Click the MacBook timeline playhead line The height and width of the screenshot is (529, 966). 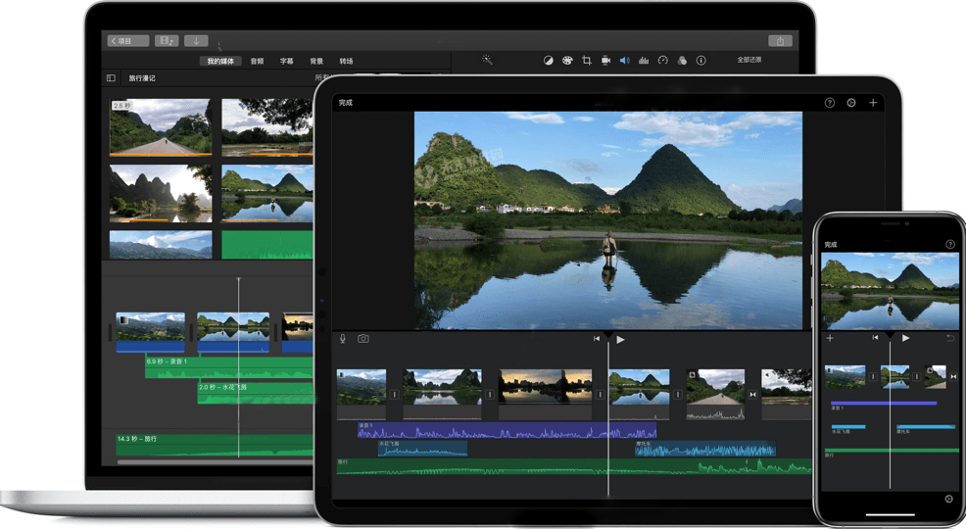(238, 367)
